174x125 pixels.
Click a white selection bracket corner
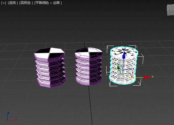(x=108, y=47)
